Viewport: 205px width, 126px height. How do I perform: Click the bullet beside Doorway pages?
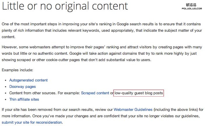tap(6, 87)
